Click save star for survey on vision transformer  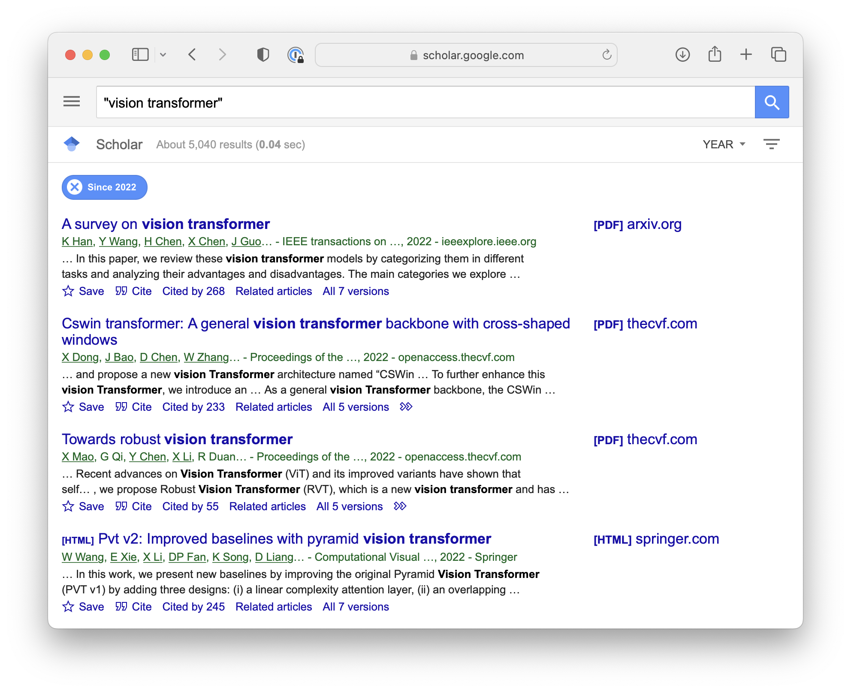[68, 290]
